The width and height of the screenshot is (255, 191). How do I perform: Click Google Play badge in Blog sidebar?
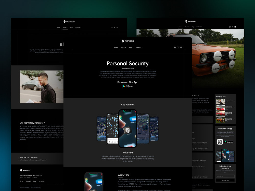coord(229,142)
